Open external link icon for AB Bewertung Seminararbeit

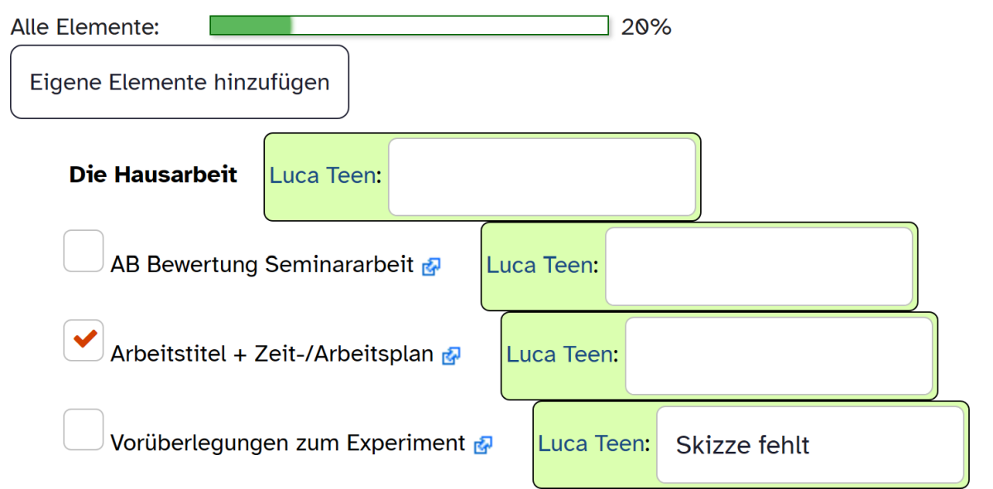pos(431,266)
